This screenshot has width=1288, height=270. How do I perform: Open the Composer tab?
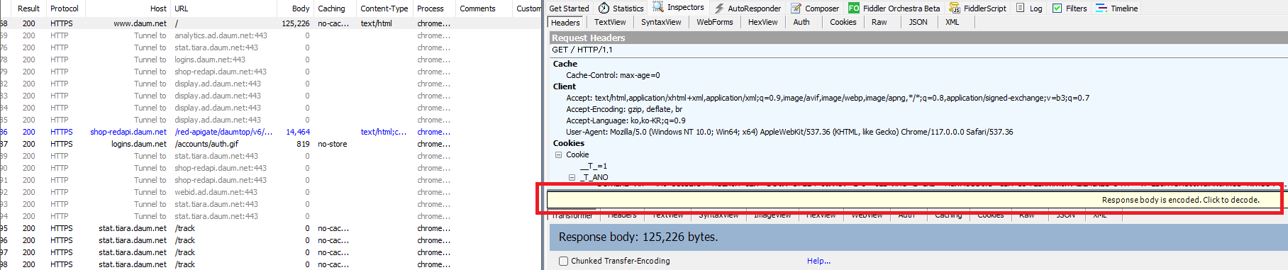click(814, 9)
